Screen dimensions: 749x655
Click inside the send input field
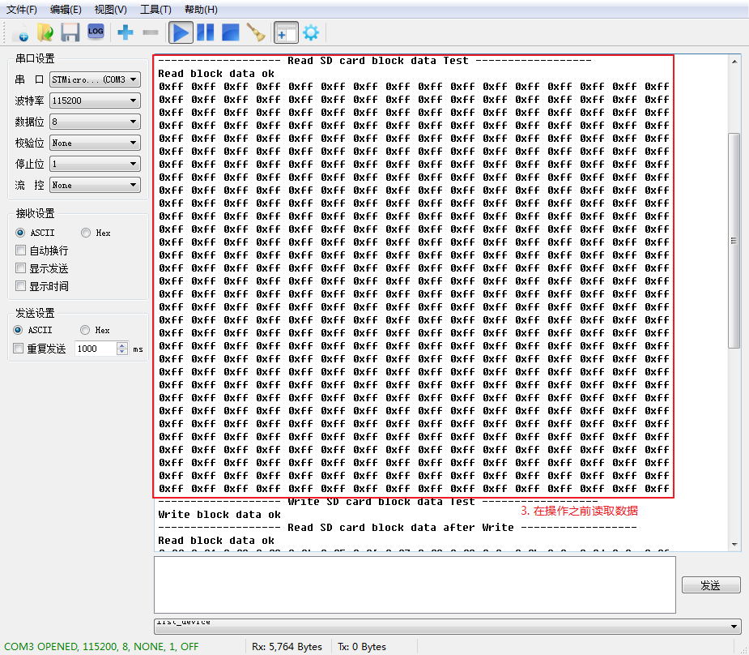click(x=413, y=585)
